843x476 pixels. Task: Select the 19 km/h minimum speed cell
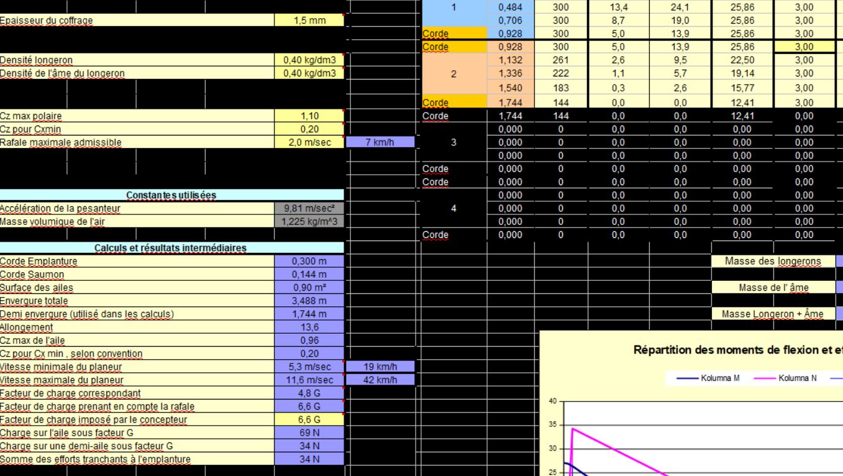380,367
